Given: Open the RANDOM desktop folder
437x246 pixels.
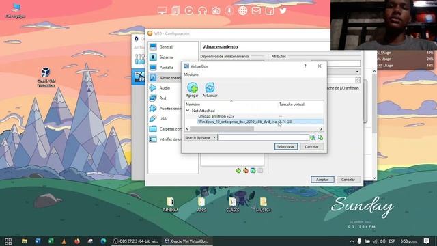Looking at the screenshot, I should click(170, 204).
